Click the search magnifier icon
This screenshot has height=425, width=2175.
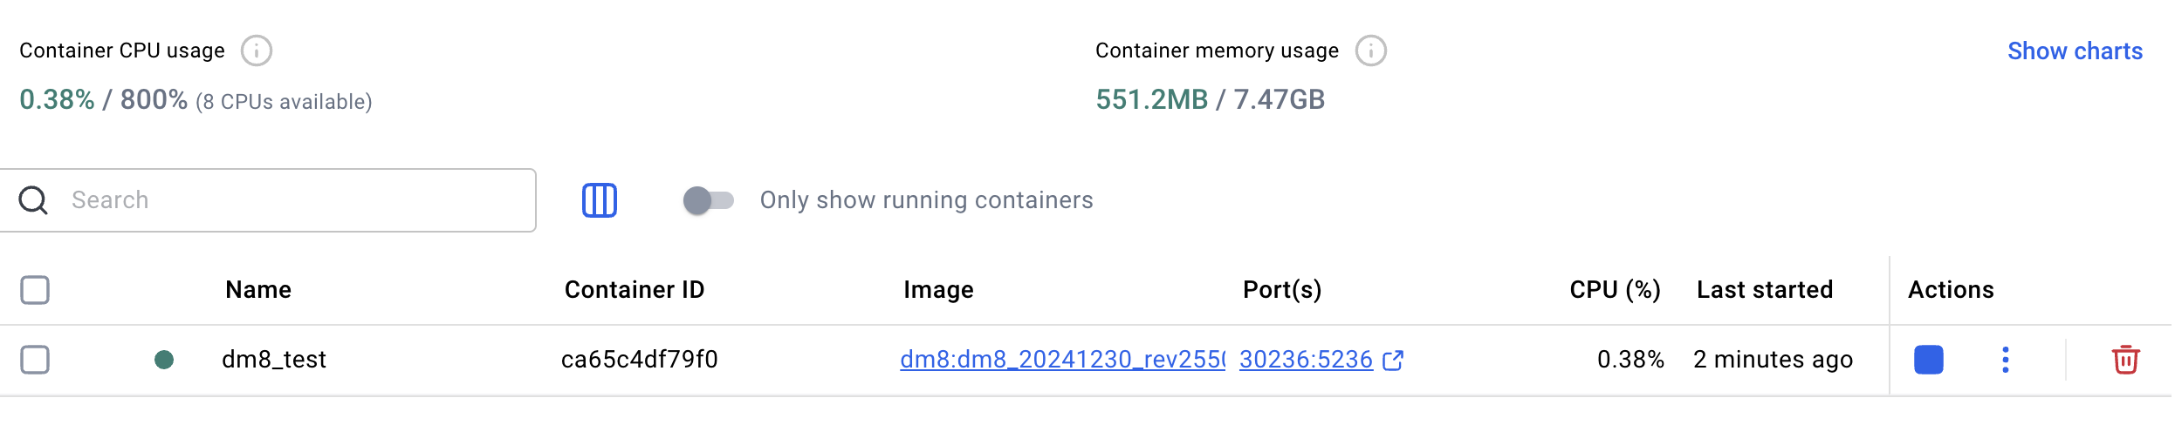[x=33, y=200]
